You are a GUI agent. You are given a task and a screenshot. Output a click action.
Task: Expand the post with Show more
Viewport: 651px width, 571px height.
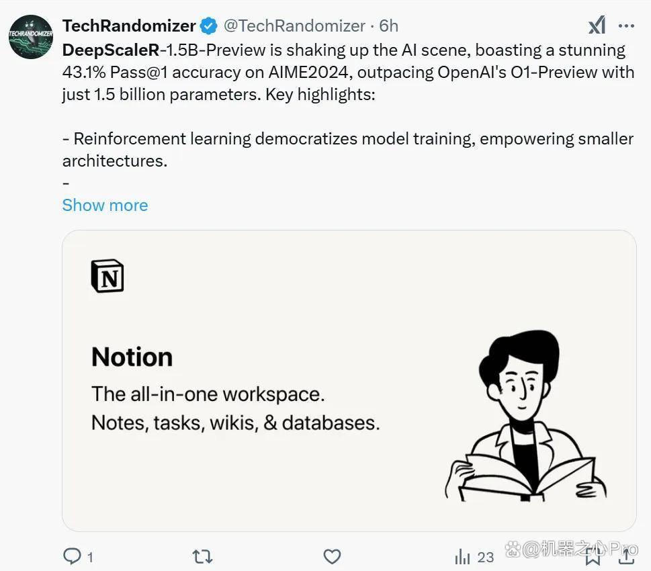(105, 205)
